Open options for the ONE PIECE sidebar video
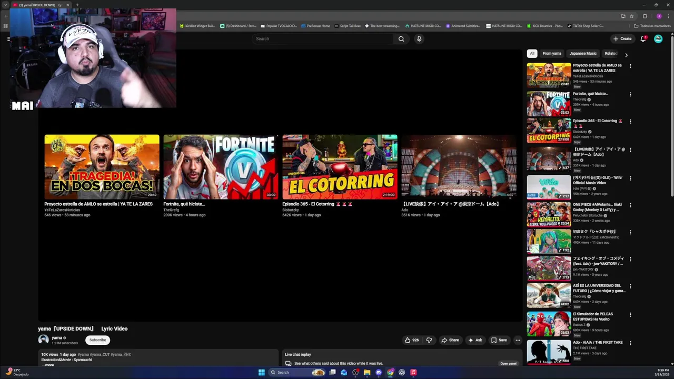The image size is (674, 379). pyautogui.click(x=630, y=205)
